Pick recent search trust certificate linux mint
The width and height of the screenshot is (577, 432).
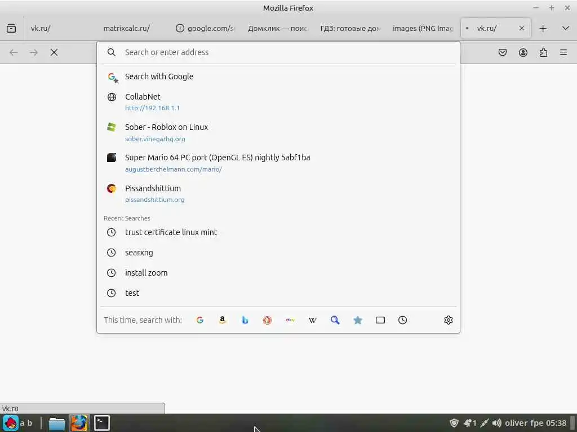tap(278, 232)
